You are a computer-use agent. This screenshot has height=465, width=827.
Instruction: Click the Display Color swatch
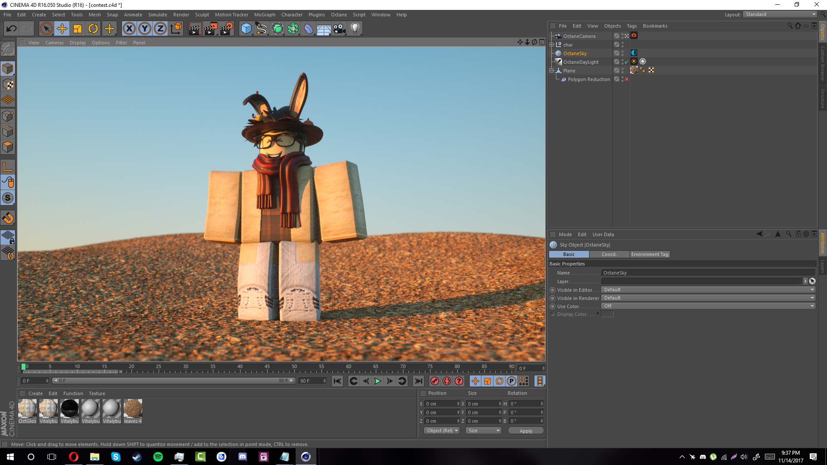click(x=607, y=314)
